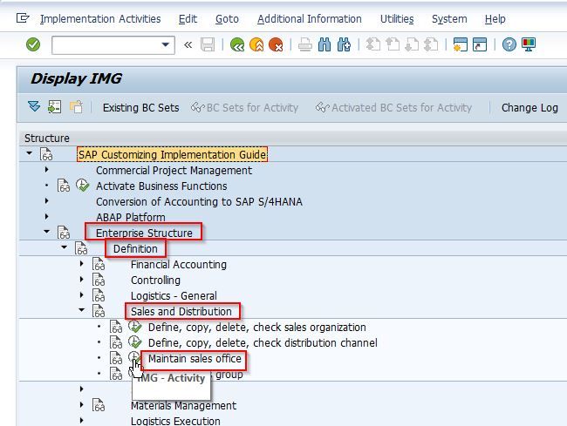Click the Next Page icon

(412, 44)
